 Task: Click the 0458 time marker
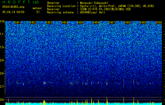127,23
